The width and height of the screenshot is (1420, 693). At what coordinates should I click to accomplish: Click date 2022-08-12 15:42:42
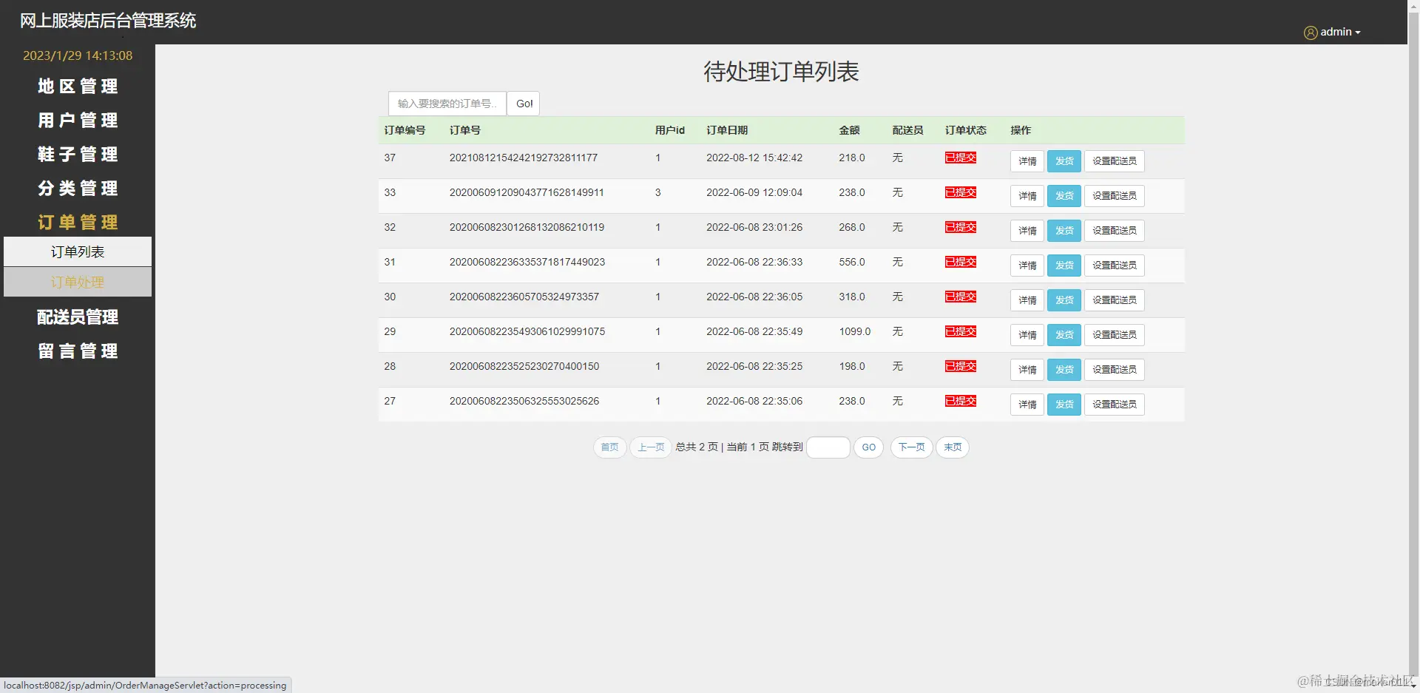tap(754, 158)
